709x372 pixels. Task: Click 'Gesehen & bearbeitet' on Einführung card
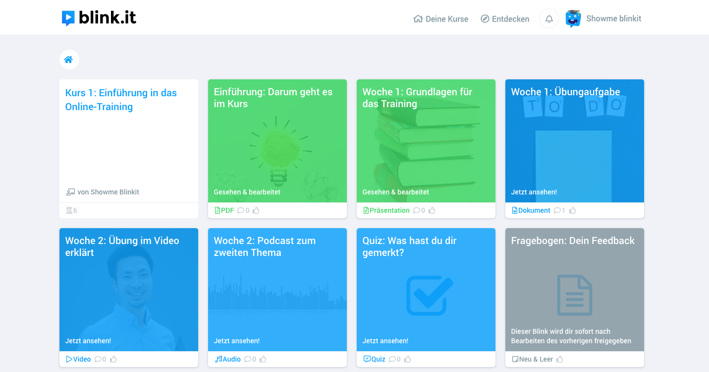click(x=247, y=192)
